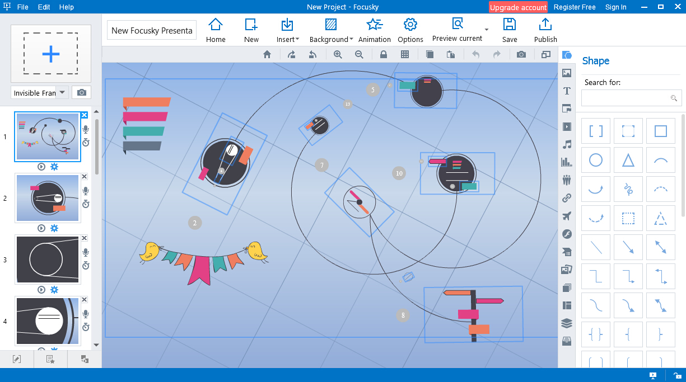Rotate the canvas counterclockwise
Viewport: 686px width, 382px height.
pos(313,54)
